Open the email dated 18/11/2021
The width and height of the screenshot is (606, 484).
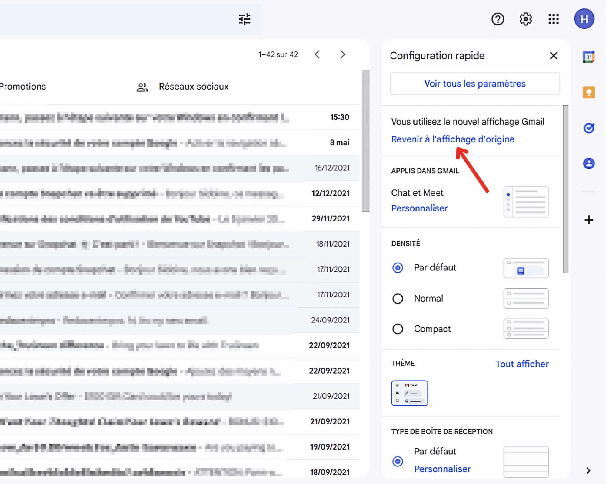(180, 244)
